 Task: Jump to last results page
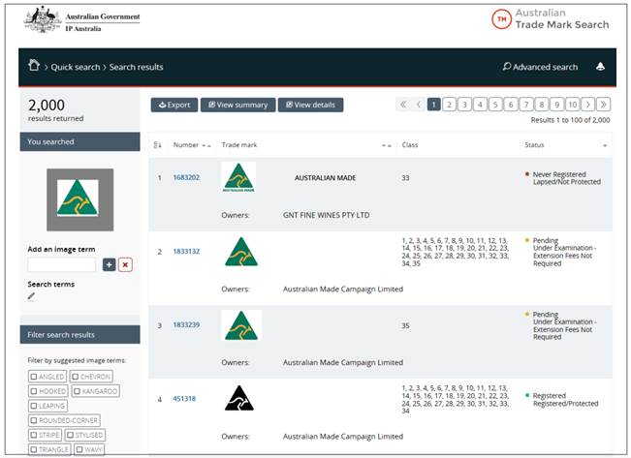603,105
